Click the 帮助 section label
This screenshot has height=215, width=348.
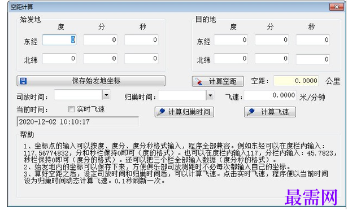[27, 134]
